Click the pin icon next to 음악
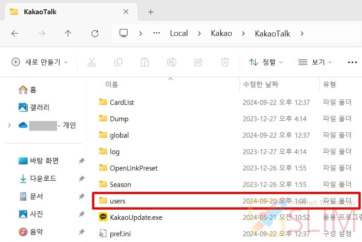This screenshot has width=362, height=242. pos(81,232)
